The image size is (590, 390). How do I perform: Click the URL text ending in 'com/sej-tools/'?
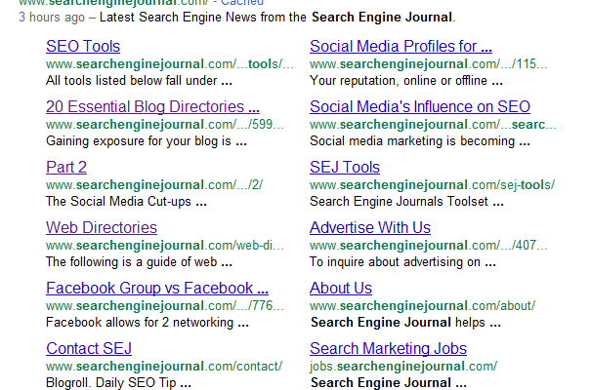[x=433, y=185]
